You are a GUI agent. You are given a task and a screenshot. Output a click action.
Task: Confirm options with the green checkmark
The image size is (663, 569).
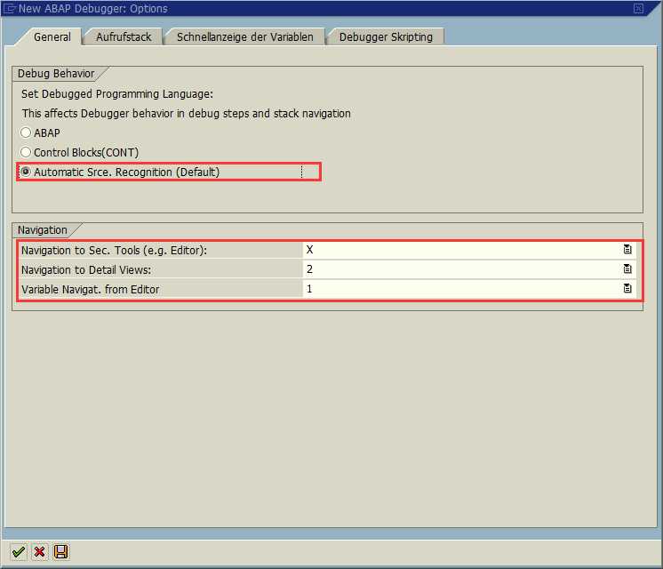click(18, 551)
